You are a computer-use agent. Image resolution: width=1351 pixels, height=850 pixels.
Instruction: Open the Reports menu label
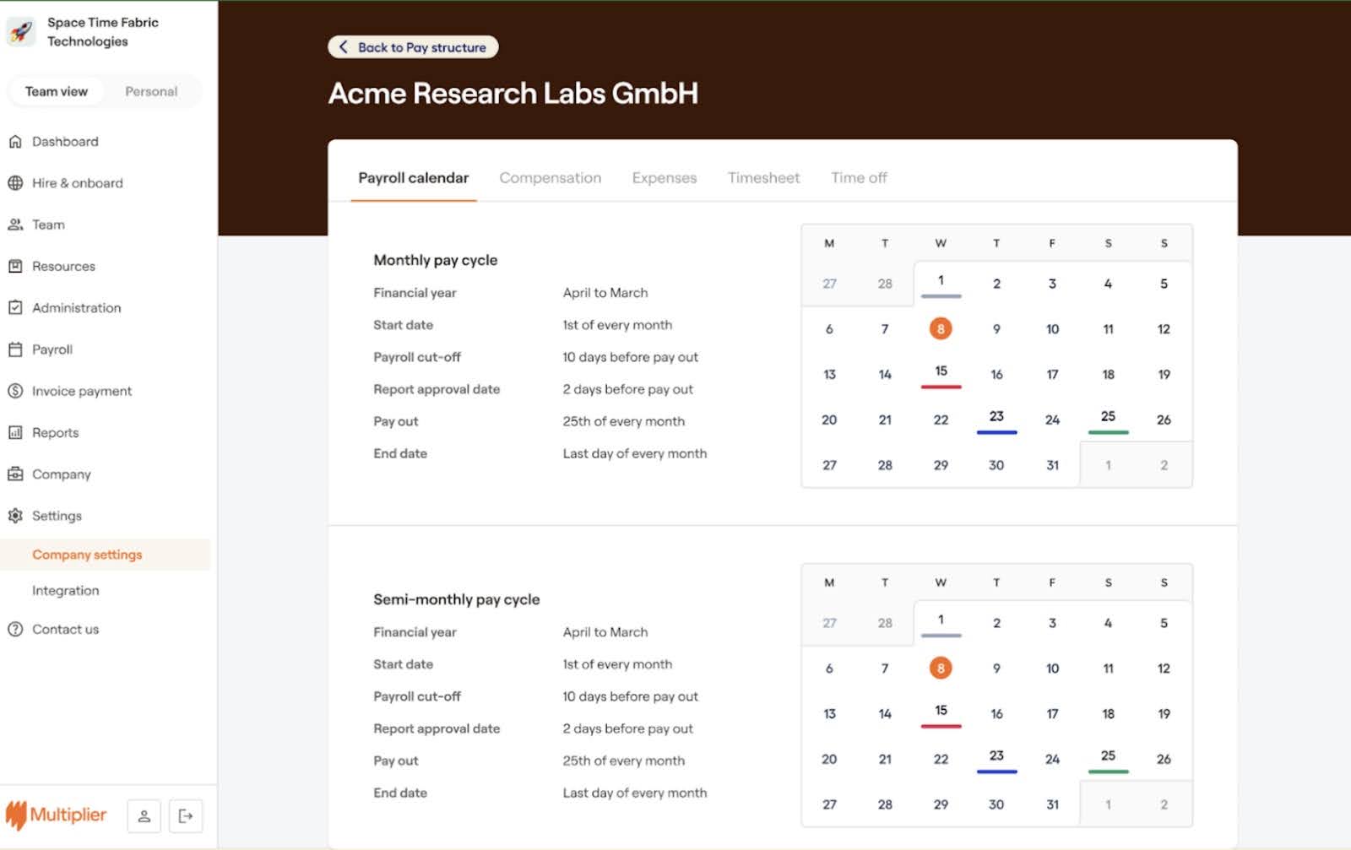(x=56, y=432)
